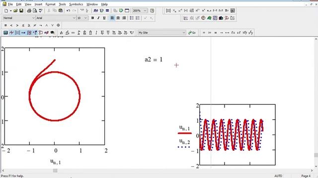Open the Calculator toolbar palette
The width and height of the screenshot is (318, 178).
tap(5, 33)
